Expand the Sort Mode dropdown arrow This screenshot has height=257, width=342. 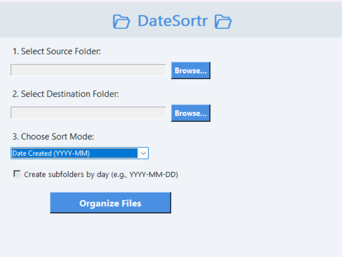(143, 153)
